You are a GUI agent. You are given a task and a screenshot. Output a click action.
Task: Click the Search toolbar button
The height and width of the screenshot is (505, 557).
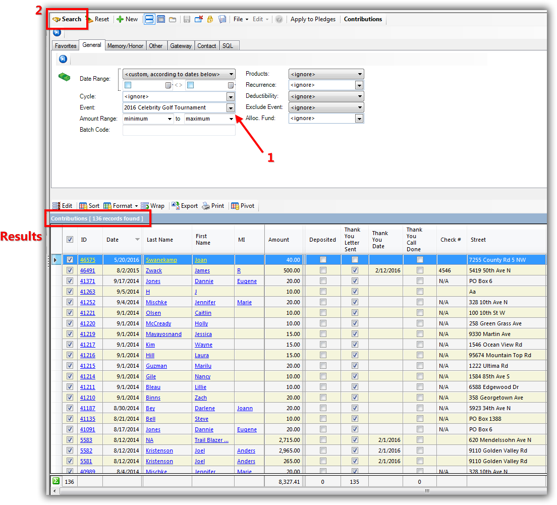point(67,19)
